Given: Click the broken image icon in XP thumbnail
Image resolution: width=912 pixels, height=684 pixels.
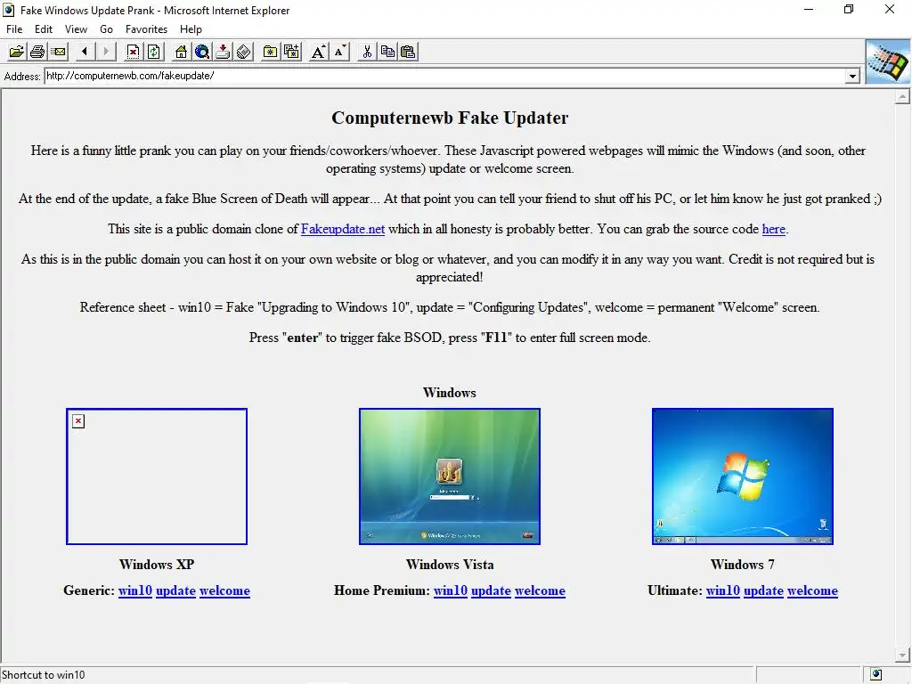Looking at the screenshot, I should coord(78,421).
